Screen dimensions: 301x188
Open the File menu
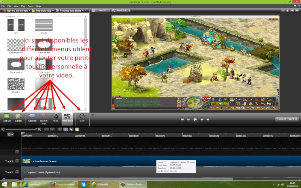tap(3, 6)
